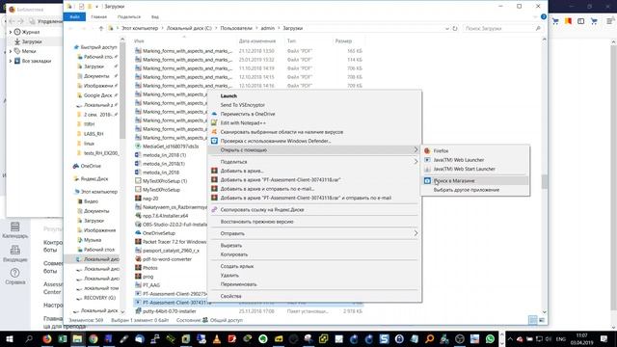The height and width of the screenshot is (347, 617).
Task: Expand the 'Открыть с помощью' submenu arrow
Action: click(416, 150)
